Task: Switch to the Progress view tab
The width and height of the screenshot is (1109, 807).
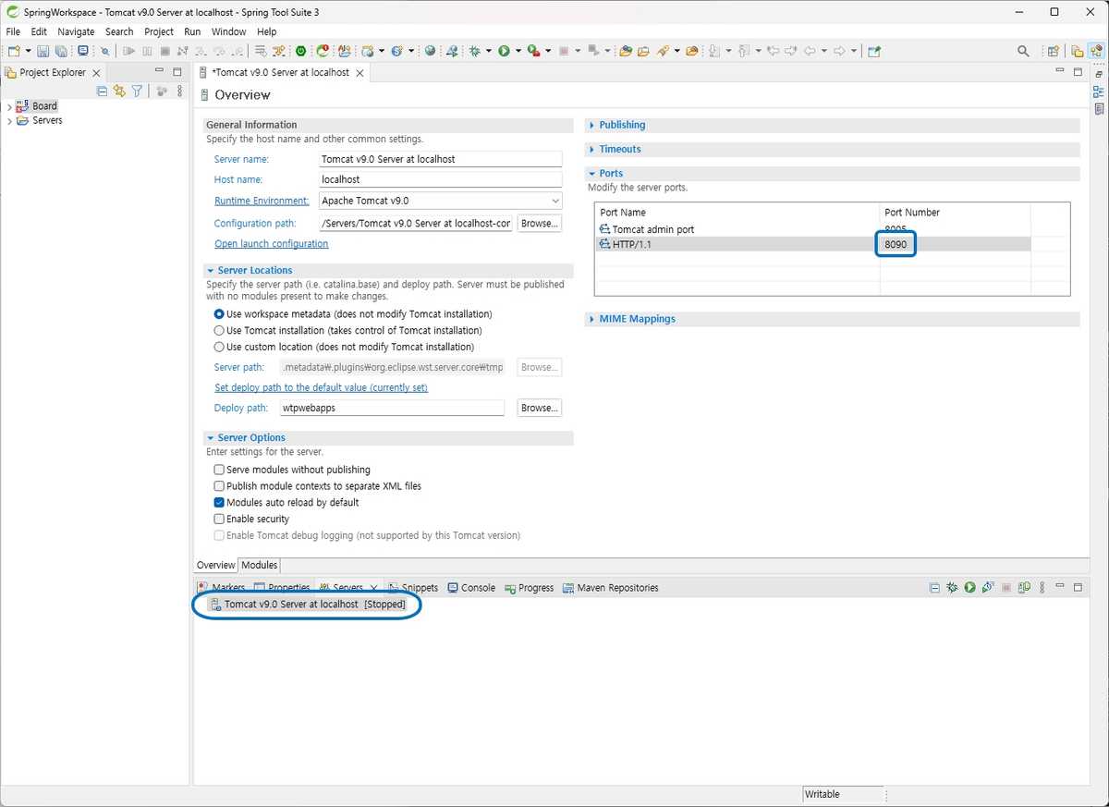Action: point(529,588)
